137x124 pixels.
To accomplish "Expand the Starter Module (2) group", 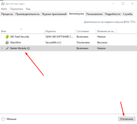I will coord(2,48).
